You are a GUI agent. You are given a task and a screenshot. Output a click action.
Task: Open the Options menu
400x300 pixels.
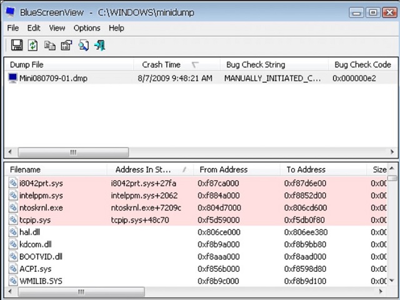tap(87, 27)
